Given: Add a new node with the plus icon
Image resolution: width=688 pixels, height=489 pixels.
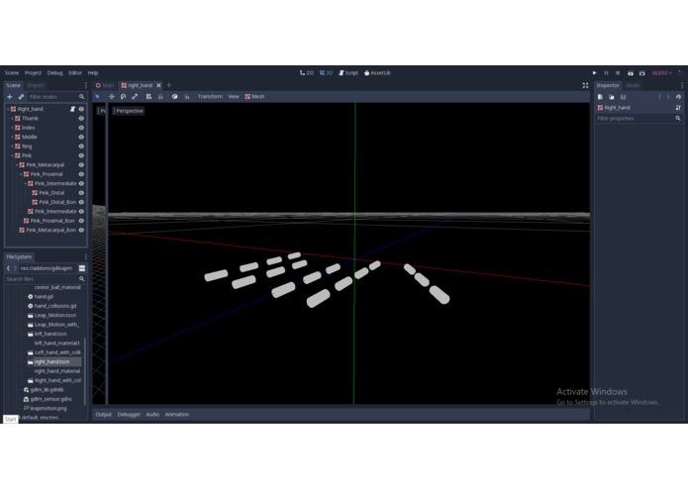Looking at the screenshot, I should point(10,96).
